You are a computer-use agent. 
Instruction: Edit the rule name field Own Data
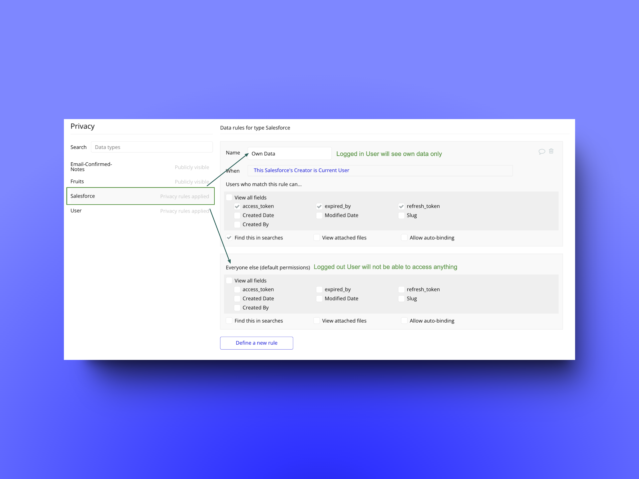[x=290, y=153]
